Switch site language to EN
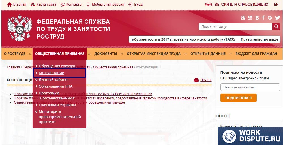 click(276, 5)
